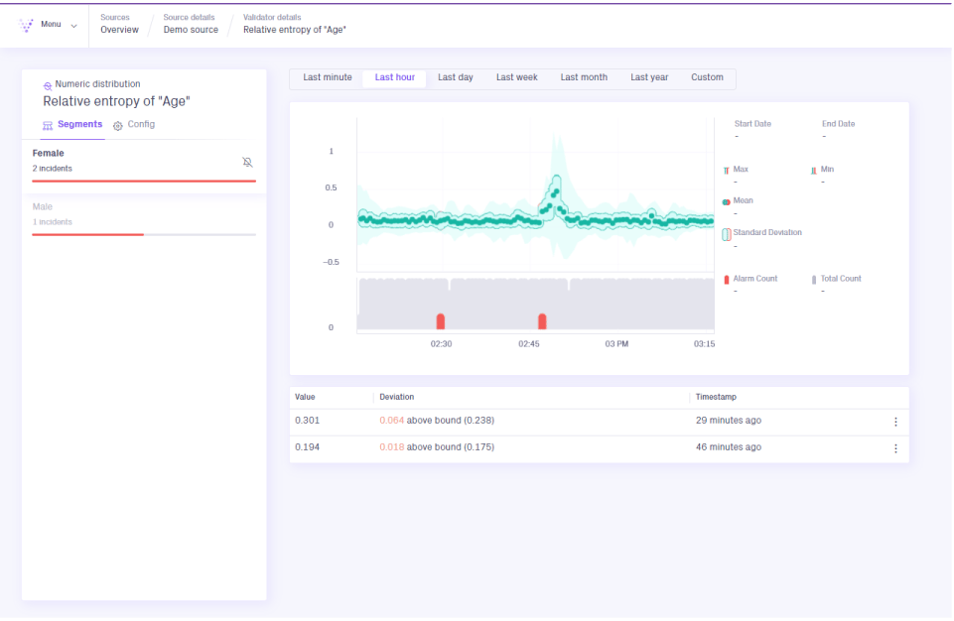Click the Alarm Count legend icon
Screen dimensions: 954x621
point(726,280)
